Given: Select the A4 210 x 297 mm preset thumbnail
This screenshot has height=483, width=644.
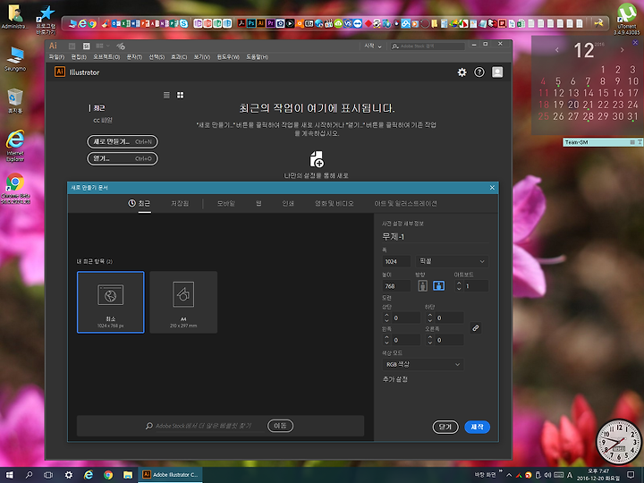Looking at the screenshot, I should [x=183, y=302].
